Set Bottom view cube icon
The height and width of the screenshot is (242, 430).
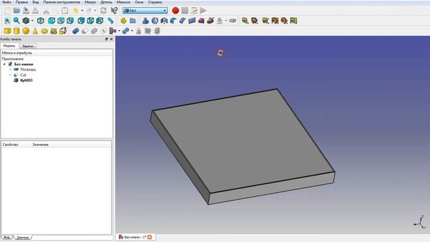pos(91,21)
